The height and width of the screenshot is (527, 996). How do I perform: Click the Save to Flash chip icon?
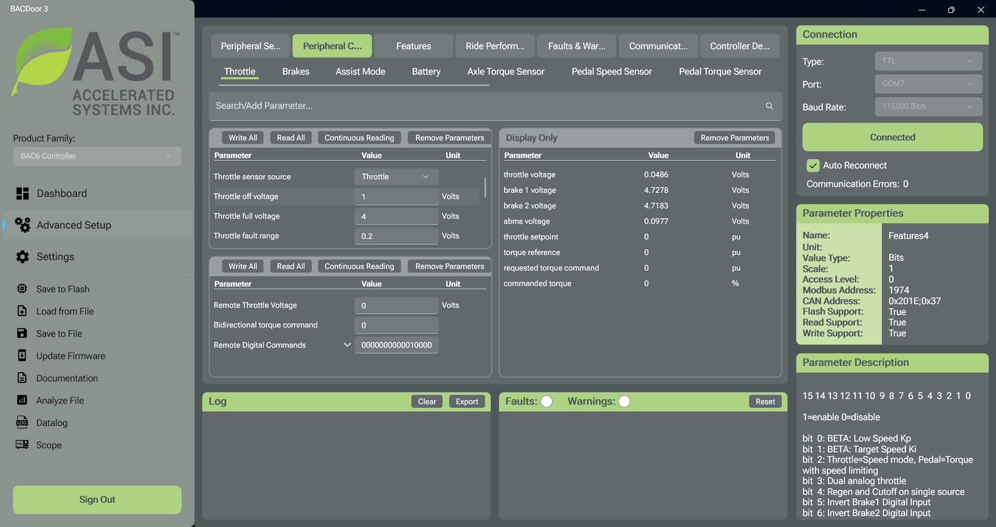[22, 289]
